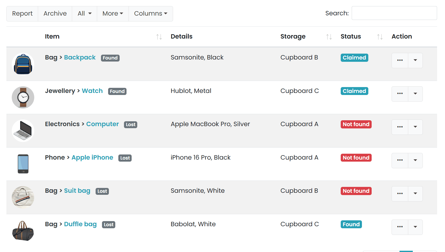This screenshot has height=252, width=445.
Task: Expand action caret for Suit bag row
Action: point(415,194)
